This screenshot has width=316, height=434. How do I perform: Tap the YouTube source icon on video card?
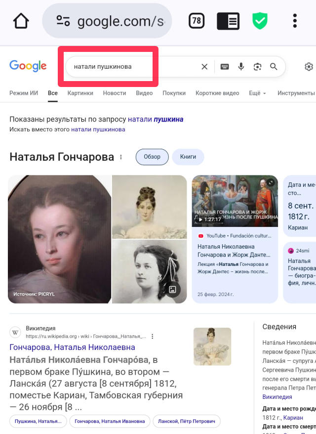tap(201, 236)
